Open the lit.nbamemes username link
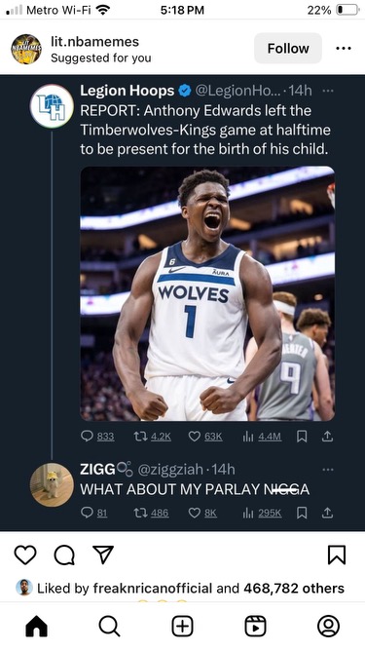The height and width of the screenshot is (650, 365). click(94, 41)
